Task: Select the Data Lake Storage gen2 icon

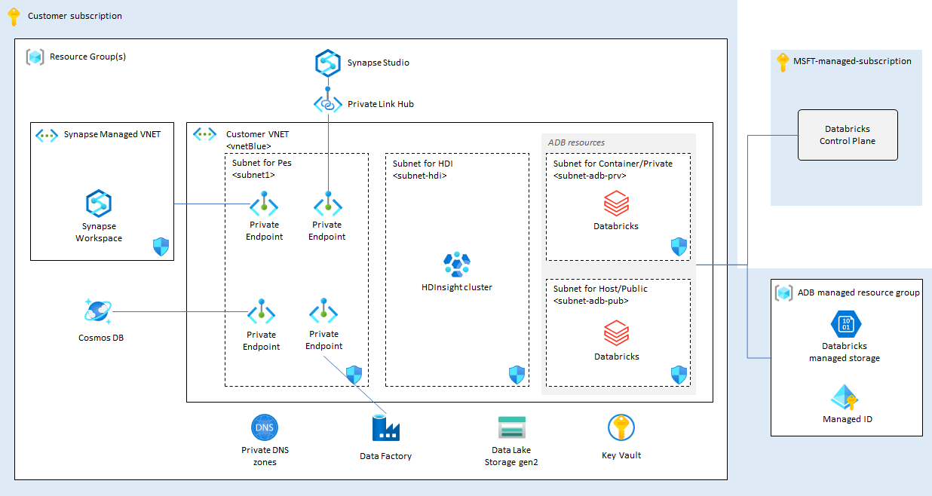Action: click(x=511, y=427)
